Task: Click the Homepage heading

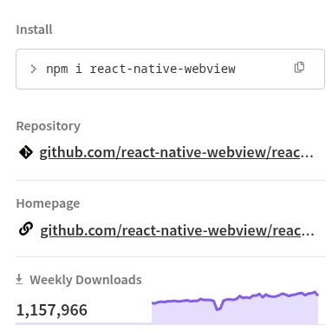Action: [x=48, y=203]
